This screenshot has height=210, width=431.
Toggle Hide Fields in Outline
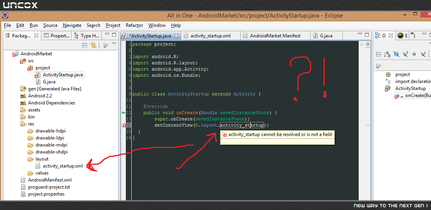tap(396, 54)
